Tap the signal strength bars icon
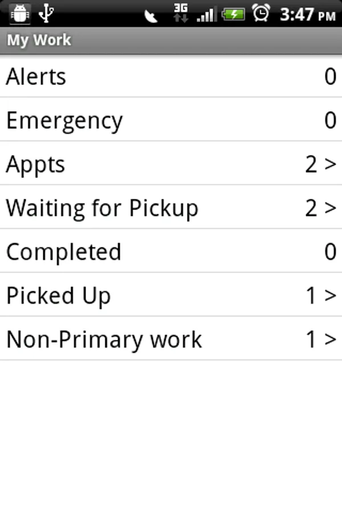342x513 pixels. [x=206, y=14]
